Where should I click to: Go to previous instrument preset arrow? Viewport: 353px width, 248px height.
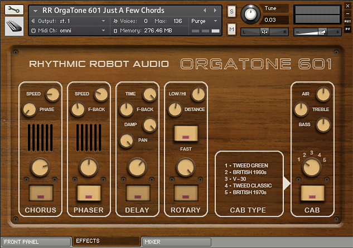coord(205,11)
